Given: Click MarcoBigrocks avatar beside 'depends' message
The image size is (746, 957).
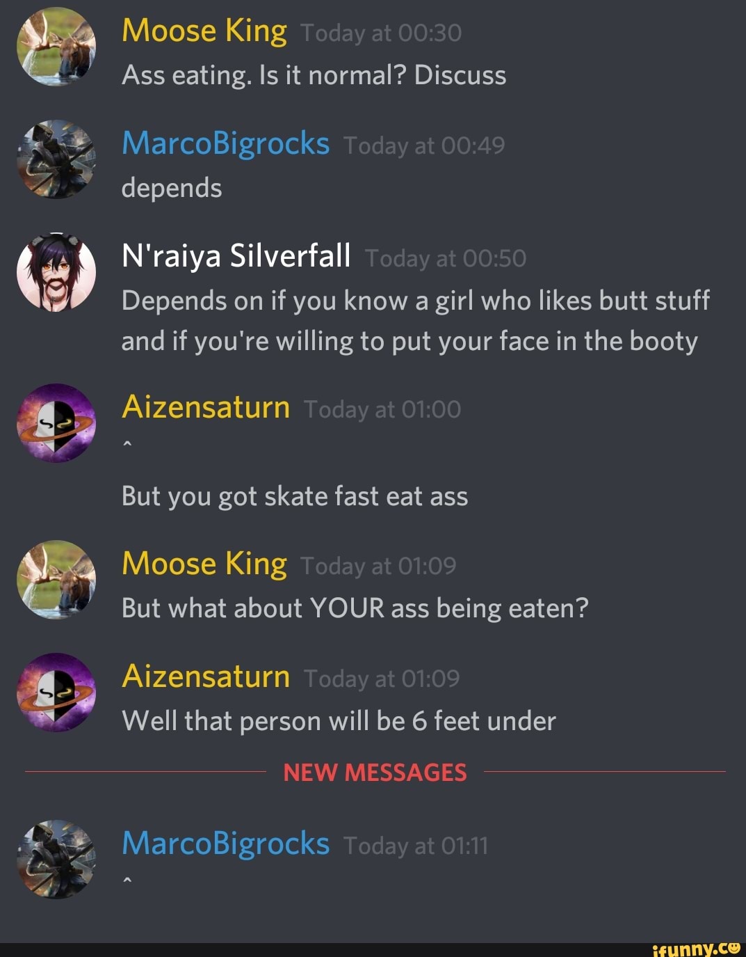Looking at the screenshot, I should click(56, 159).
